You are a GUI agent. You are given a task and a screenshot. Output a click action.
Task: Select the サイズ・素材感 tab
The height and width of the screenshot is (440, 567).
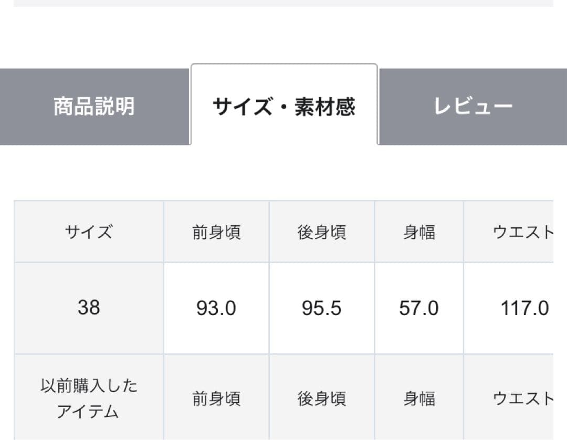point(284,107)
